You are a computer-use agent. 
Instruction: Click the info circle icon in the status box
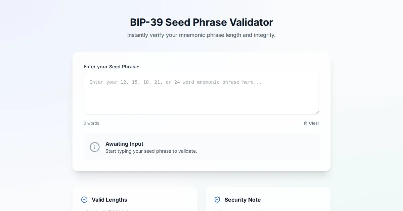coord(95,147)
